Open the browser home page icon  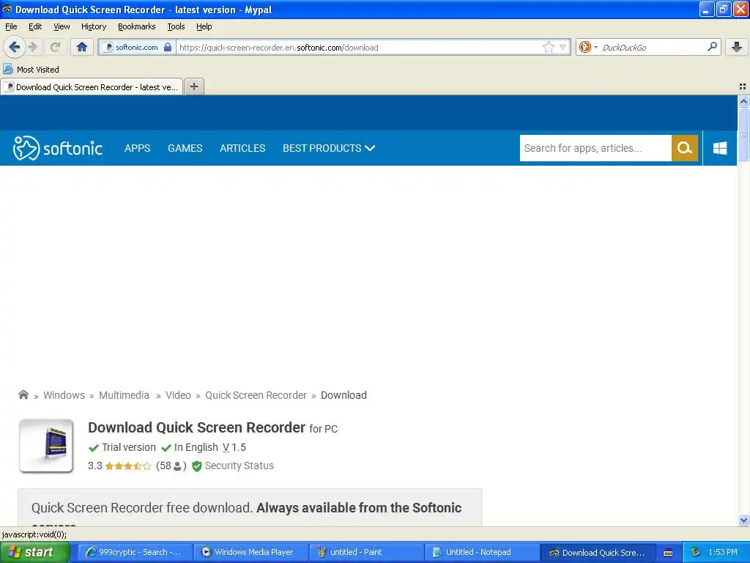(82, 47)
